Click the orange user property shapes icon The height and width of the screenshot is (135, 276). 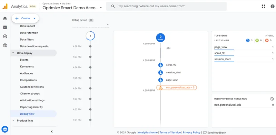[x=160, y=87]
